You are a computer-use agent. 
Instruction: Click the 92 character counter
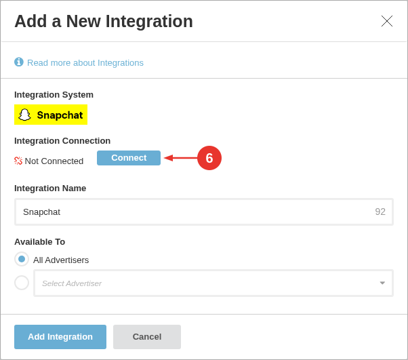[380, 212]
